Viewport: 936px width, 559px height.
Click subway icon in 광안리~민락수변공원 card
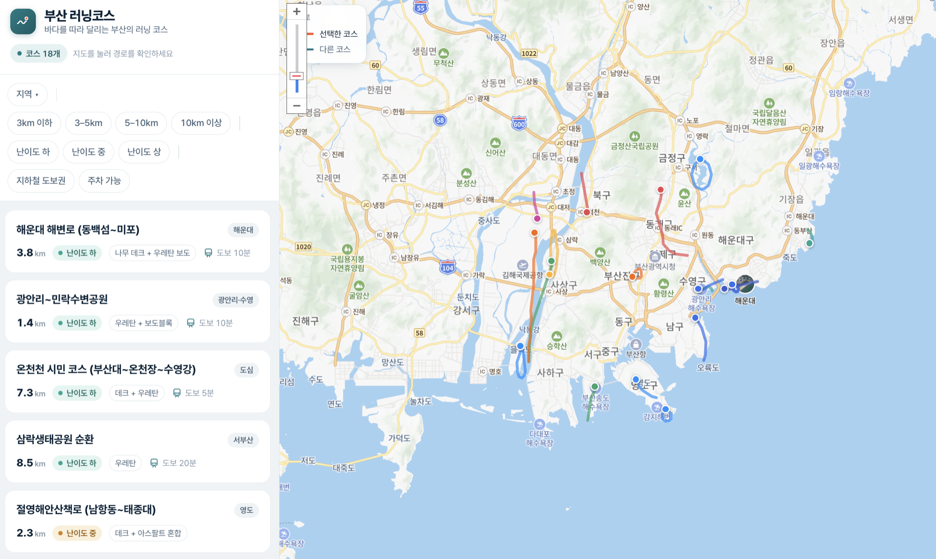[x=190, y=323]
